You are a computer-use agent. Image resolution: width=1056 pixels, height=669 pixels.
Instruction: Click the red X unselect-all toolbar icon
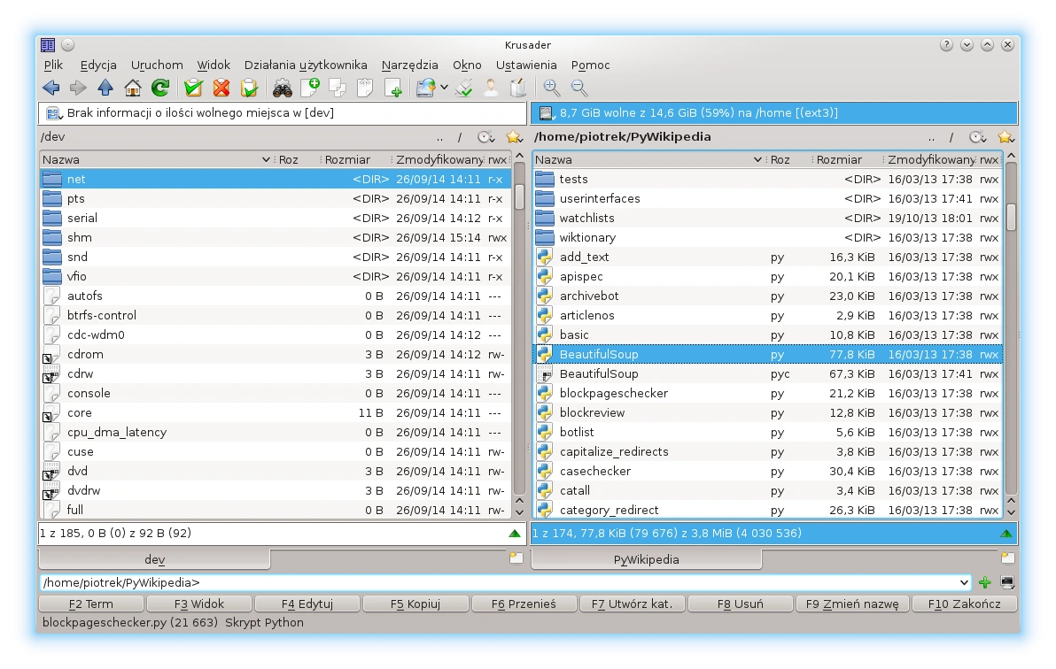pos(221,88)
